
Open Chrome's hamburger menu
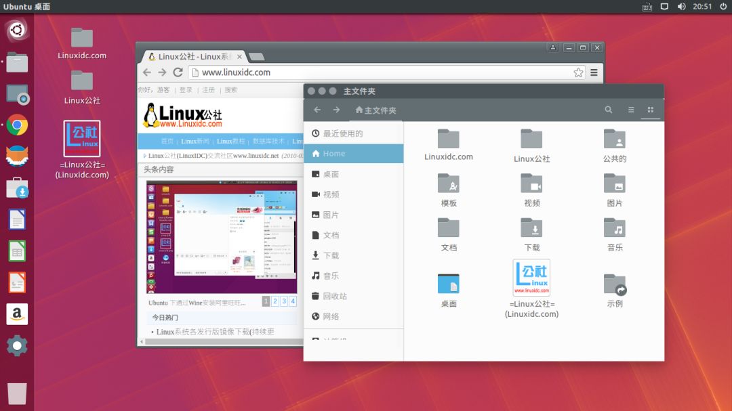click(x=593, y=72)
